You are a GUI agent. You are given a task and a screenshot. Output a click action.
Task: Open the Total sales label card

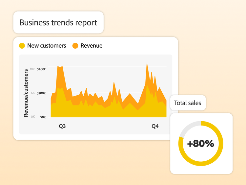[x=188, y=103]
